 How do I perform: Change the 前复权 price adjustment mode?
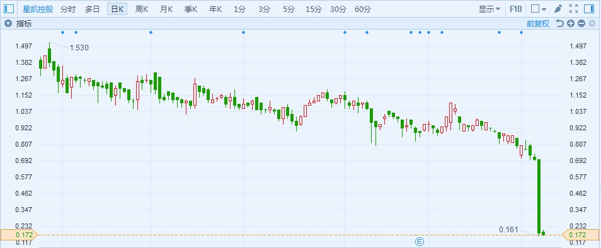(538, 24)
